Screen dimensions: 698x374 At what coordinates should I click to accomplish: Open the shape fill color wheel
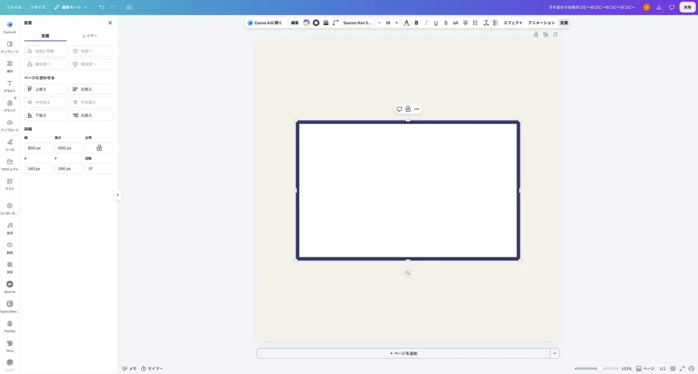pos(306,22)
